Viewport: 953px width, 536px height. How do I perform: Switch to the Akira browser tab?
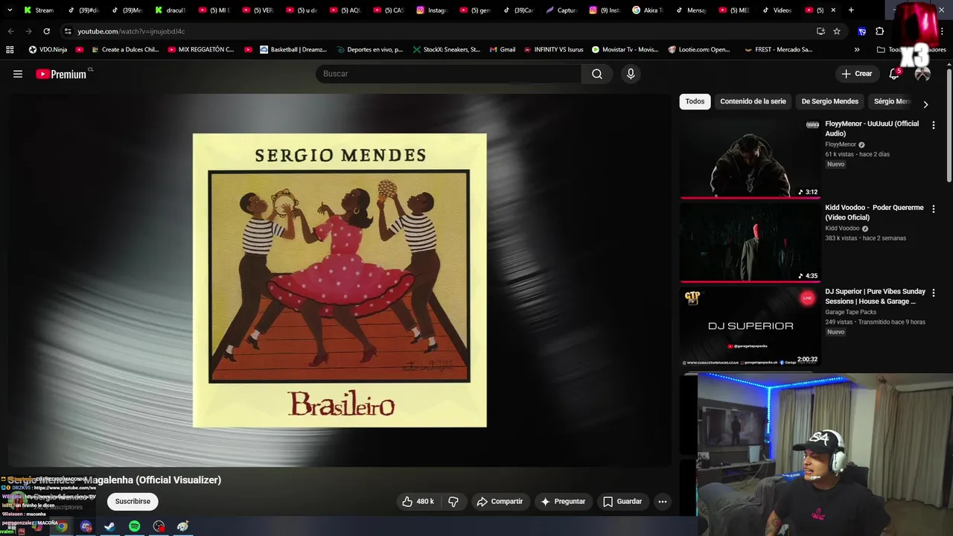tap(648, 10)
